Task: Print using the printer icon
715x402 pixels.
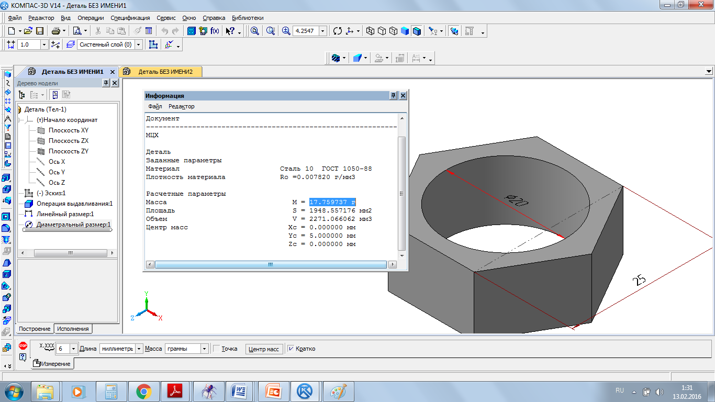Action: point(55,31)
